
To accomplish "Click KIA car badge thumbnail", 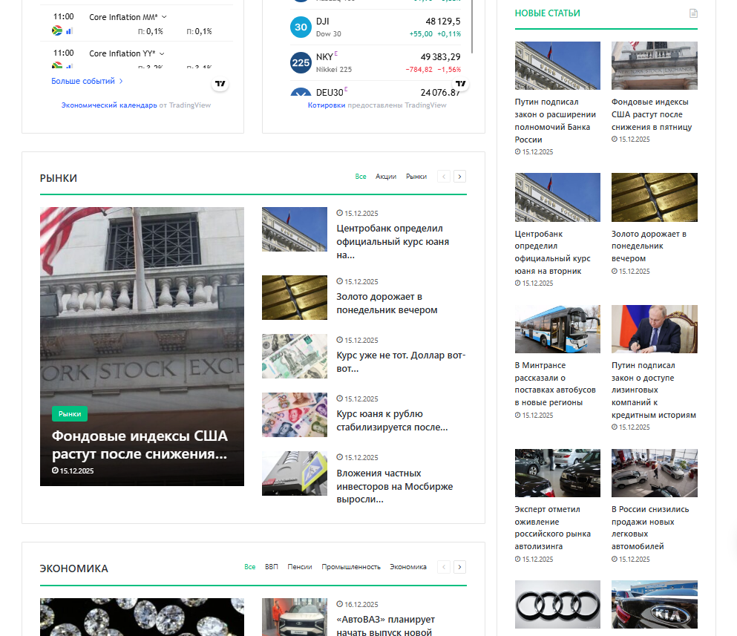I will point(655,605).
